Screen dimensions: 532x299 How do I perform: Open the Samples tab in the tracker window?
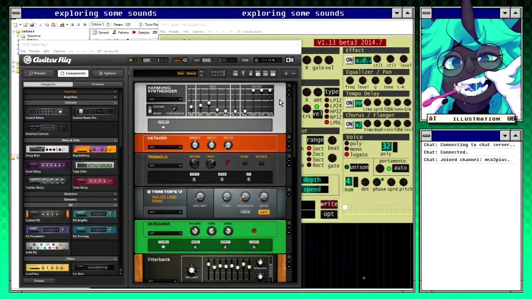(x=141, y=32)
